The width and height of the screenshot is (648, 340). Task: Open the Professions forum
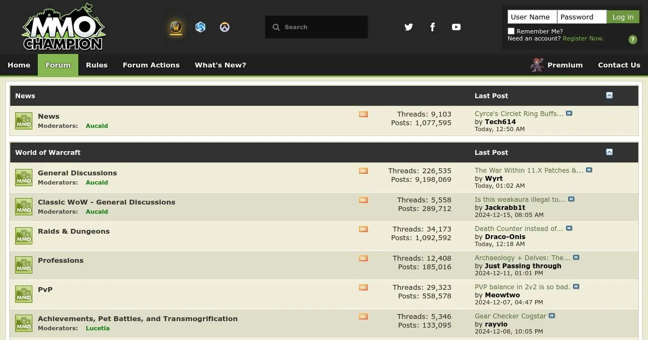60,260
